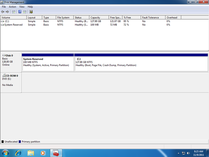209x157 pixels.
Task: Click the blue Primary partition legend swatch
Action: click(x=20, y=142)
